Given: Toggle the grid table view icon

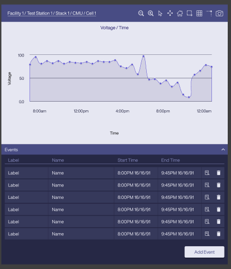Looking at the screenshot, I should 199,14.
